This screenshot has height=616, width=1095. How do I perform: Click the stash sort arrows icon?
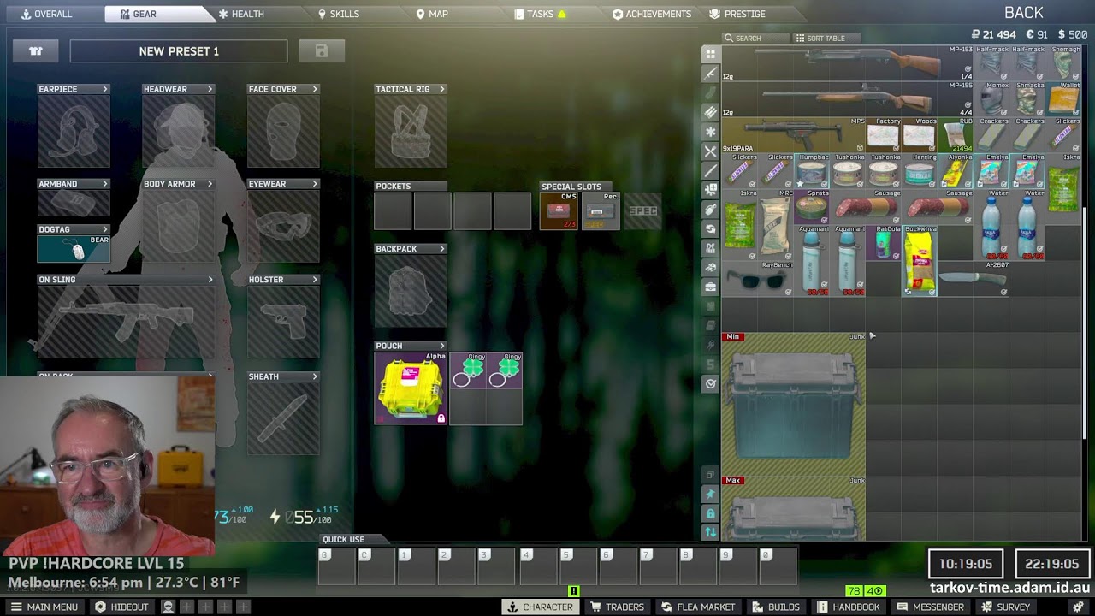710,532
